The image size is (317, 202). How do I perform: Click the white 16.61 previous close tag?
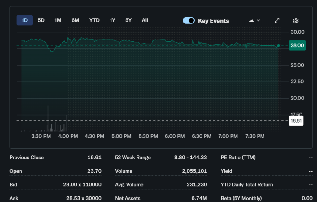pyautogui.click(x=296, y=121)
